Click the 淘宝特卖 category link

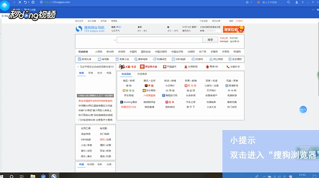(x=86, y=134)
